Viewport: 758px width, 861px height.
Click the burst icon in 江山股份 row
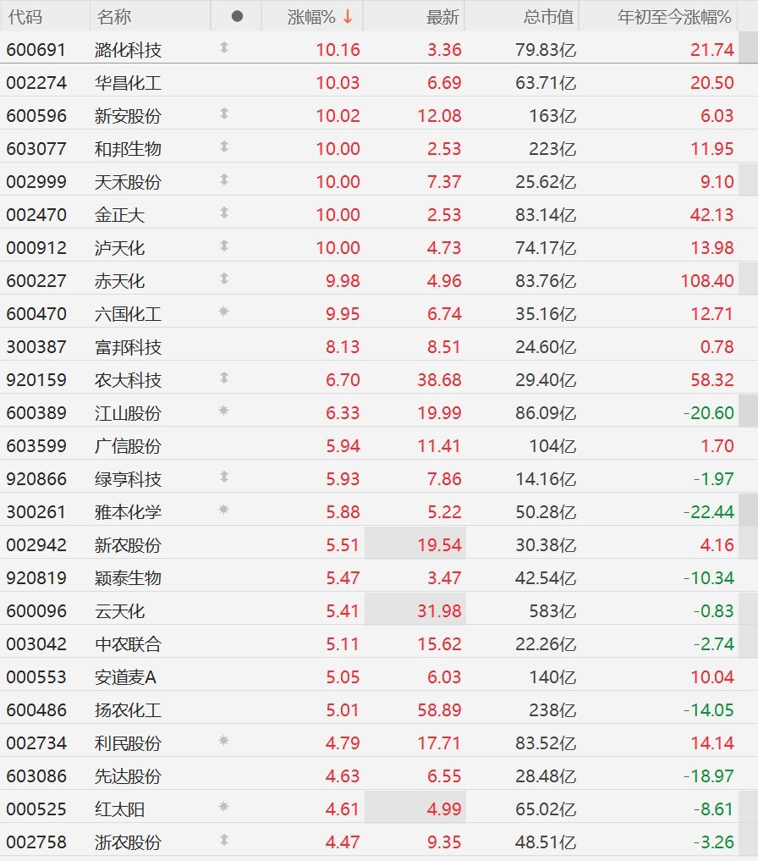point(223,411)
